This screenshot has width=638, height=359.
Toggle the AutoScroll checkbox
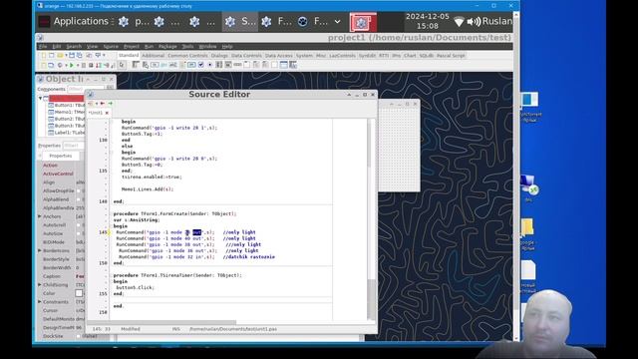coord(79,225)
